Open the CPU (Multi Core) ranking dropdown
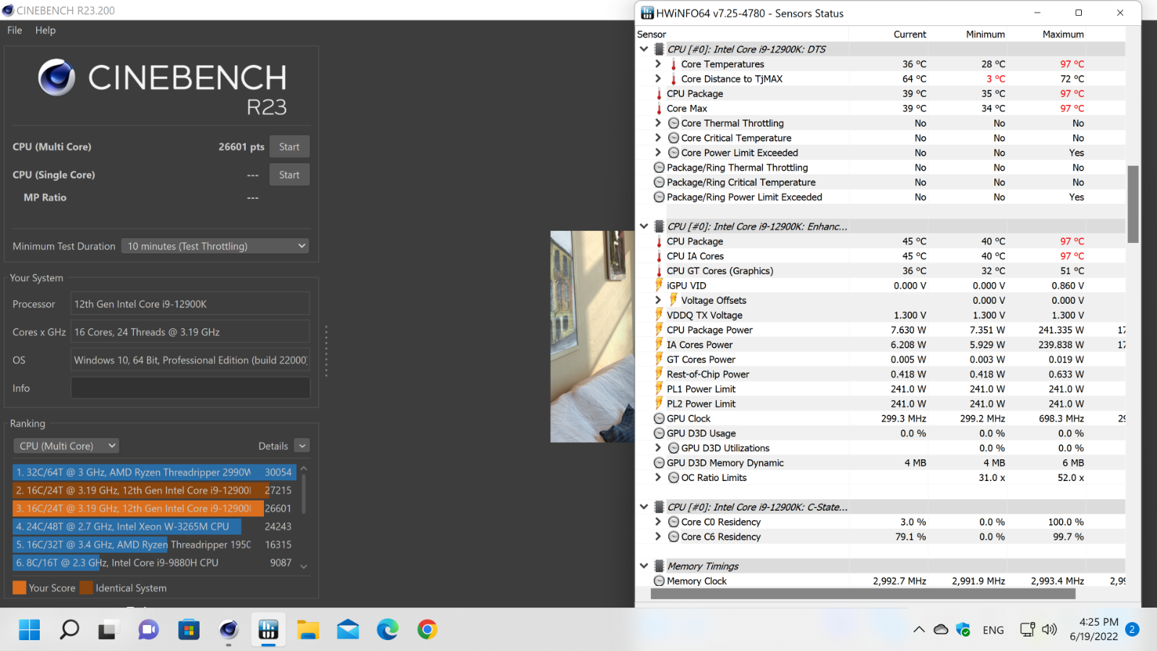Viewport: 1157px width, 651px height. (x=67, y=446)
